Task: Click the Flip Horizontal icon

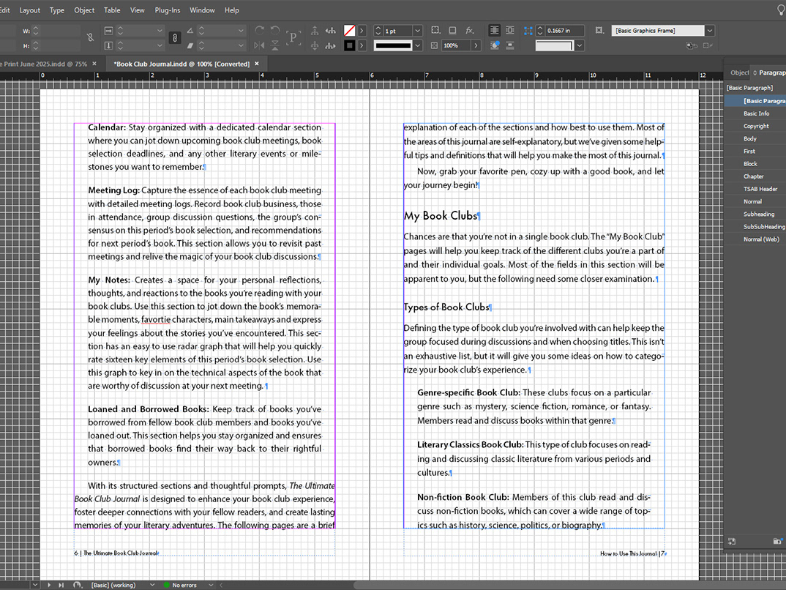Action: (259, 45)
